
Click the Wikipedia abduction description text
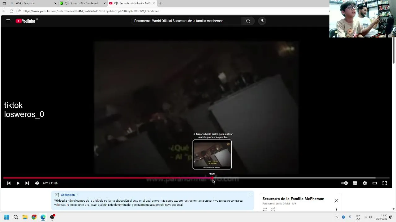click(148, 203)
